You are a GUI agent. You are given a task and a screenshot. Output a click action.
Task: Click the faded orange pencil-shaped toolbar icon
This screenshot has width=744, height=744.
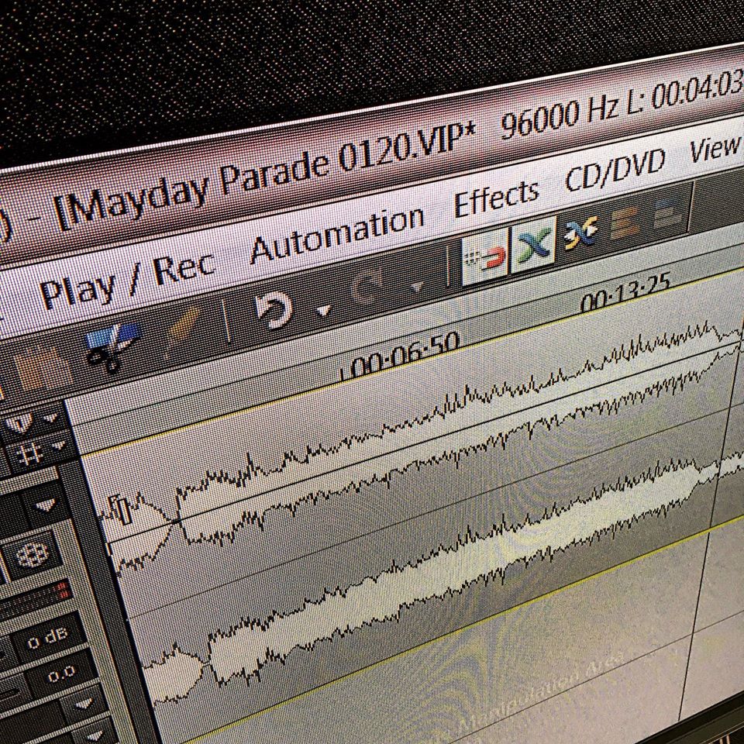(x=184, y=325)
